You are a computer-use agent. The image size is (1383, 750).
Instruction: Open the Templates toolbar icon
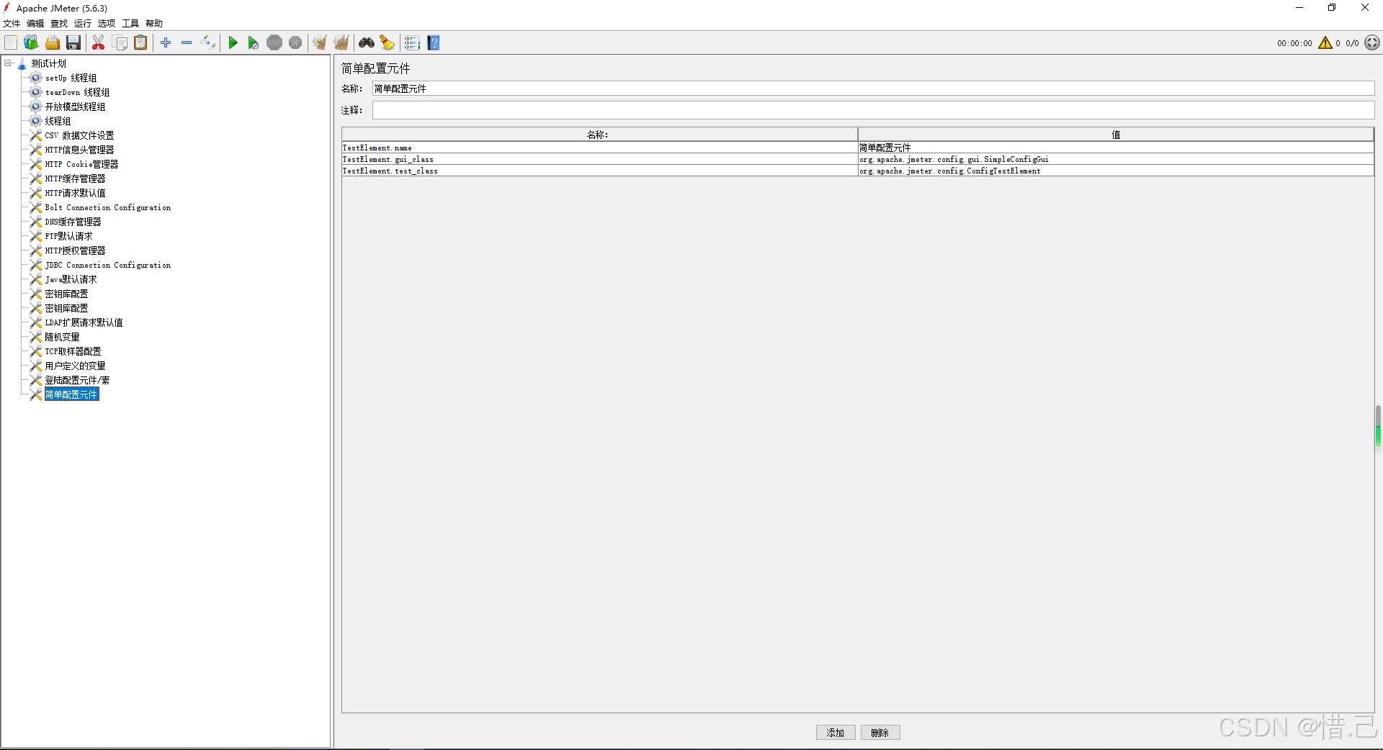pyautogui.click(x=31, y=43)
